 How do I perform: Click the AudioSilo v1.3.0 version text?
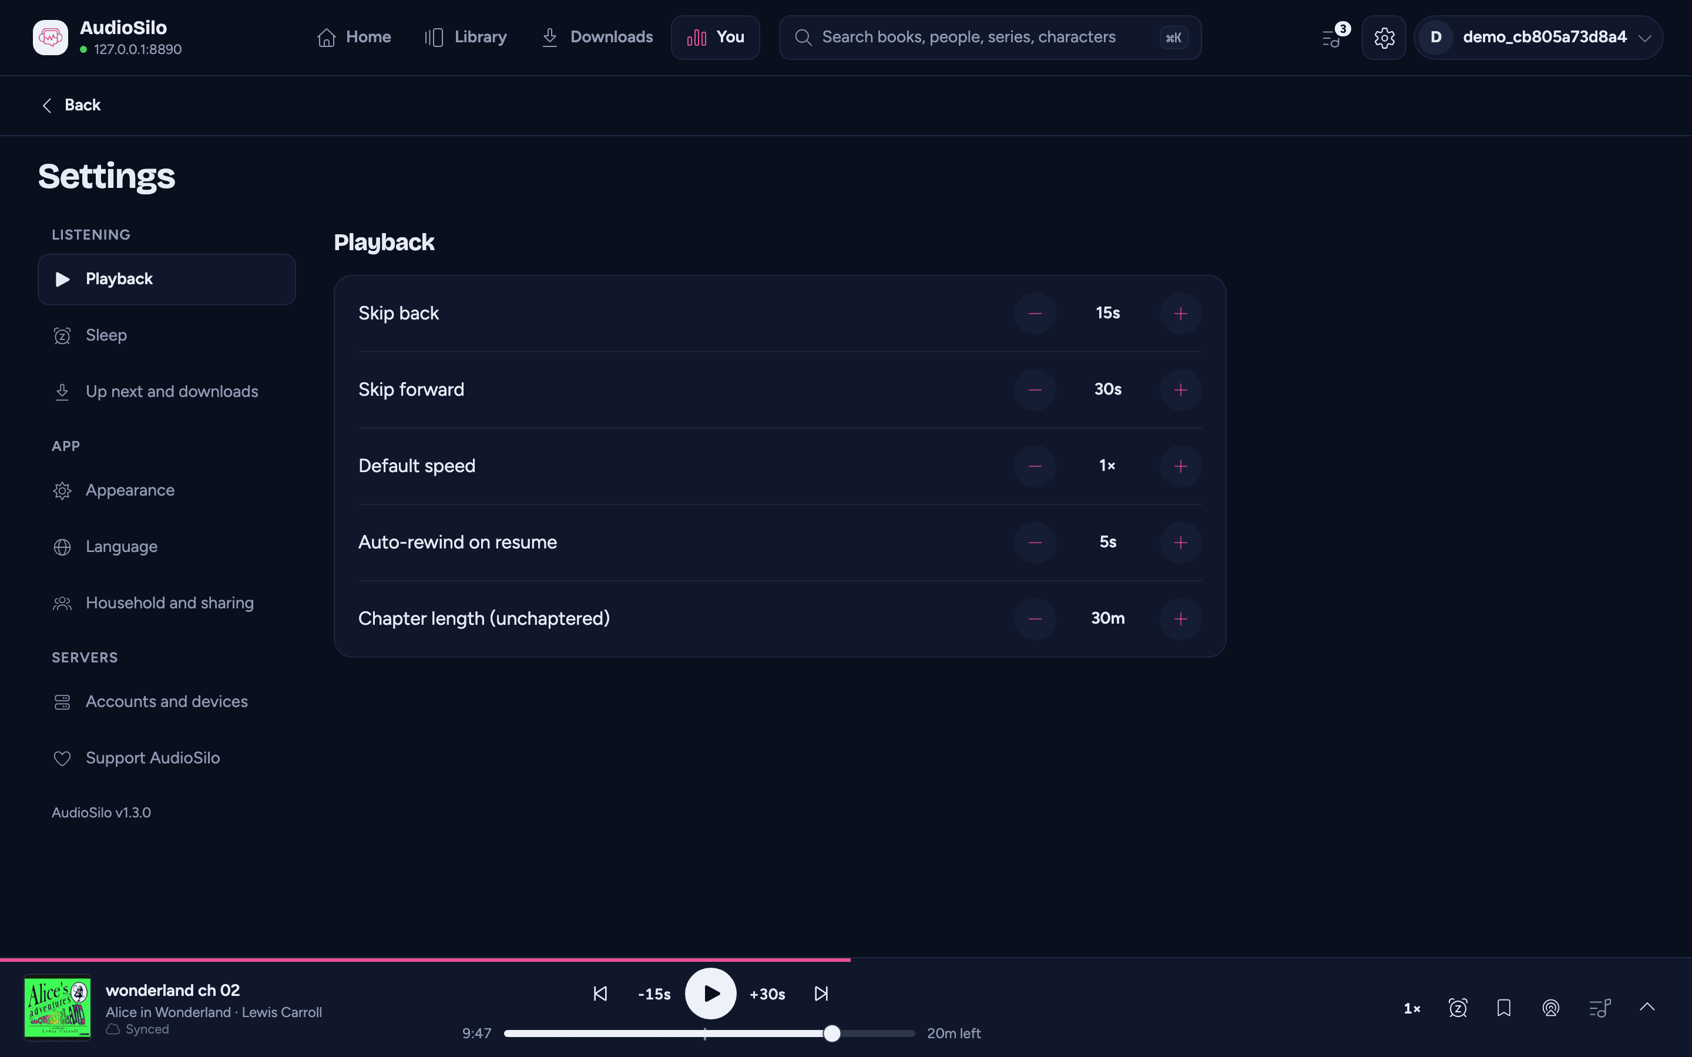(102, 812)
